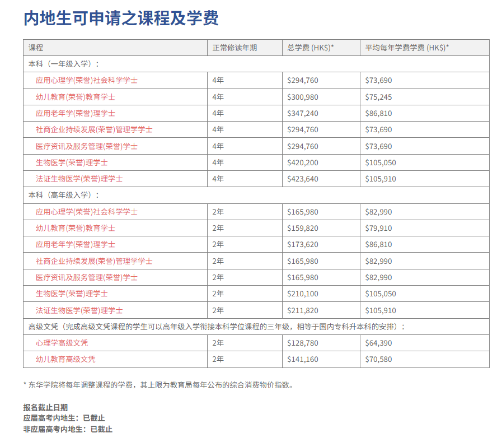Click 2年 in the 心理学高级文凭 row
The image size is (502, 442).
point(218,343)
